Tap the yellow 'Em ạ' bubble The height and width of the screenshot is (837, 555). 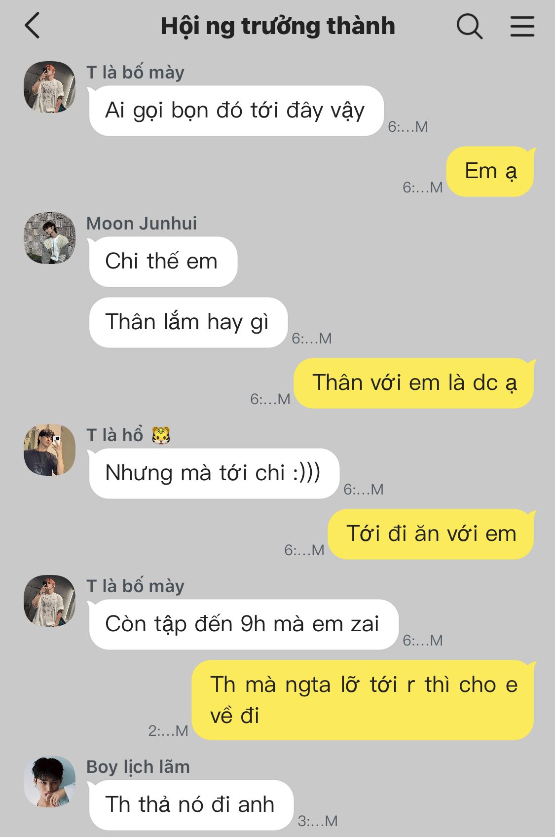click(490, 171)
